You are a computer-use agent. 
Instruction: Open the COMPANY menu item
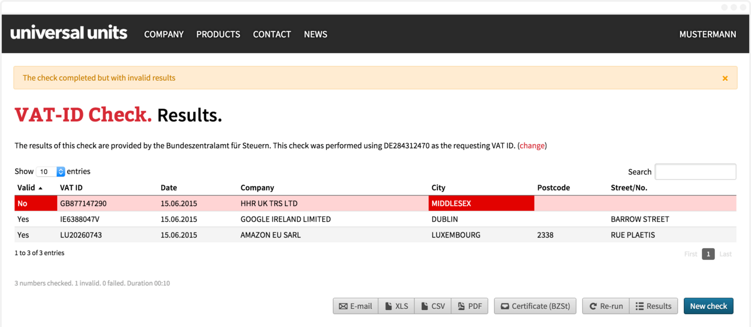(164, 34)
